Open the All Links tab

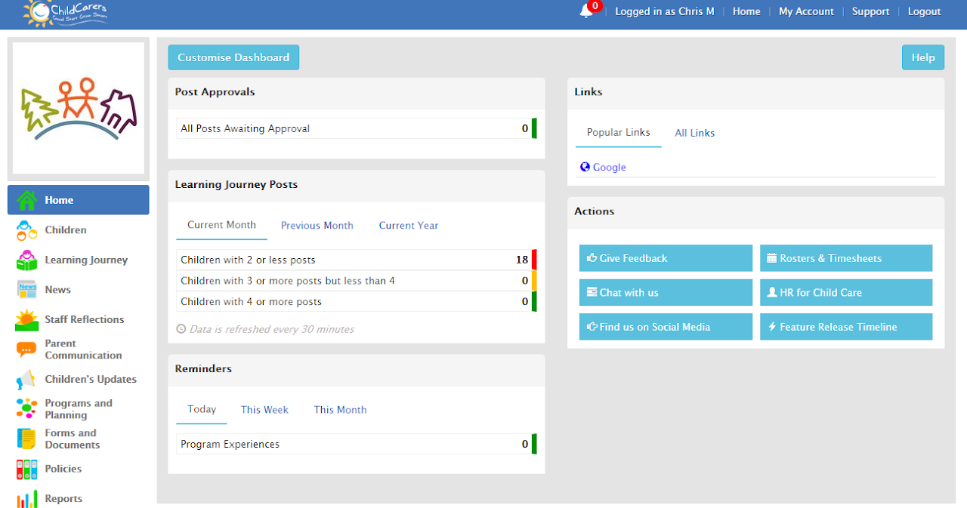click(x=694, y=133)
